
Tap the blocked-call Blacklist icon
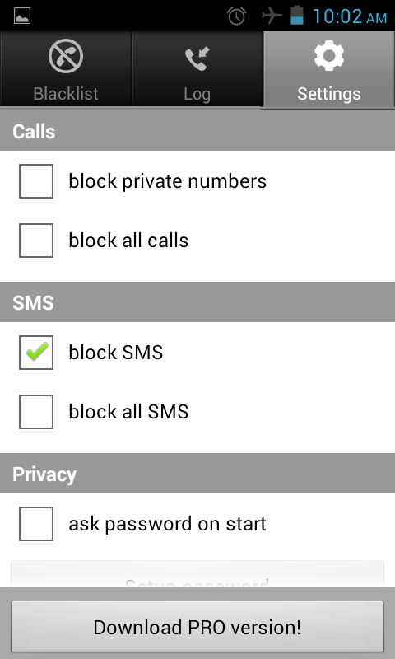(x=66, y=56)
